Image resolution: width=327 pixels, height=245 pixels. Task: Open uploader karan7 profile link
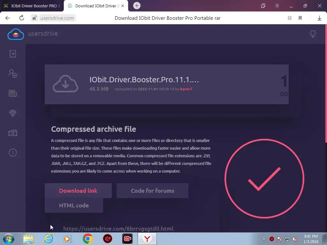tap(186, 89)
